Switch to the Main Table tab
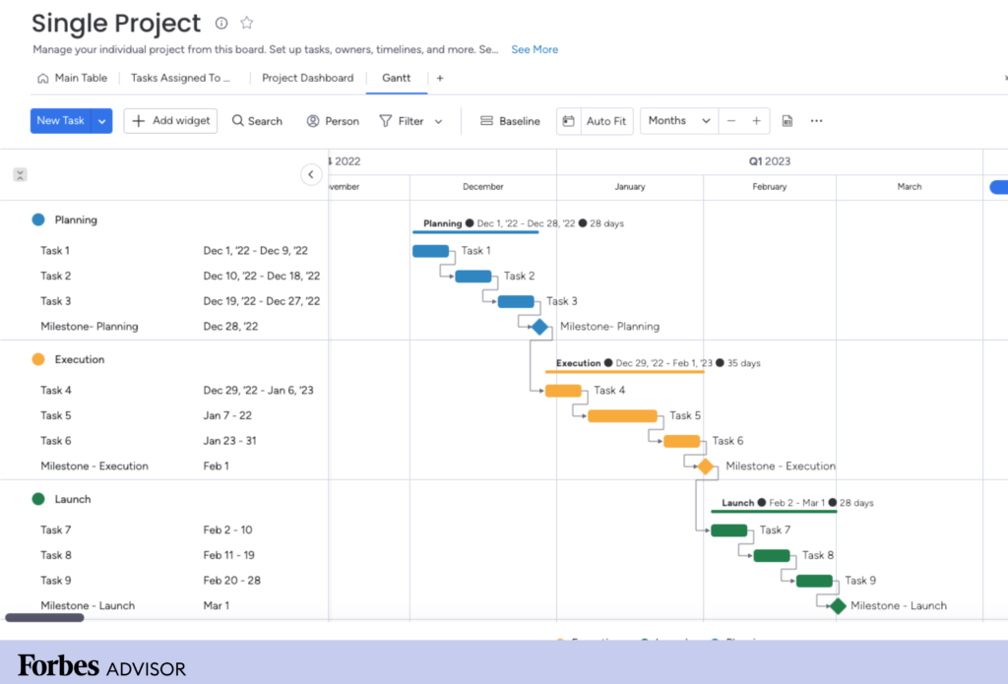 (72, 78)
